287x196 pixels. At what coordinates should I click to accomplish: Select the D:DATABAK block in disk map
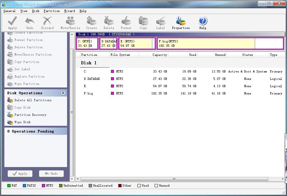(x=108, y=44)
